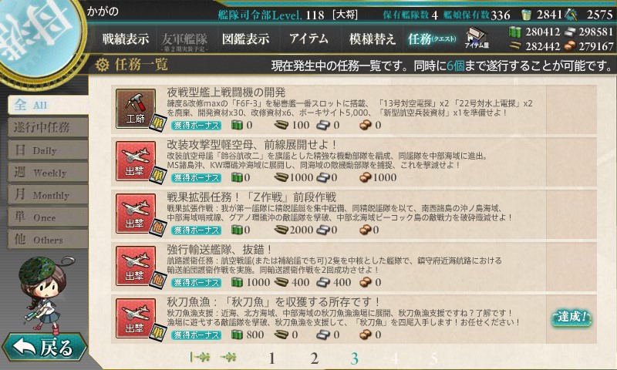Filter quests by 月 Monthly

tap(48, 195)
